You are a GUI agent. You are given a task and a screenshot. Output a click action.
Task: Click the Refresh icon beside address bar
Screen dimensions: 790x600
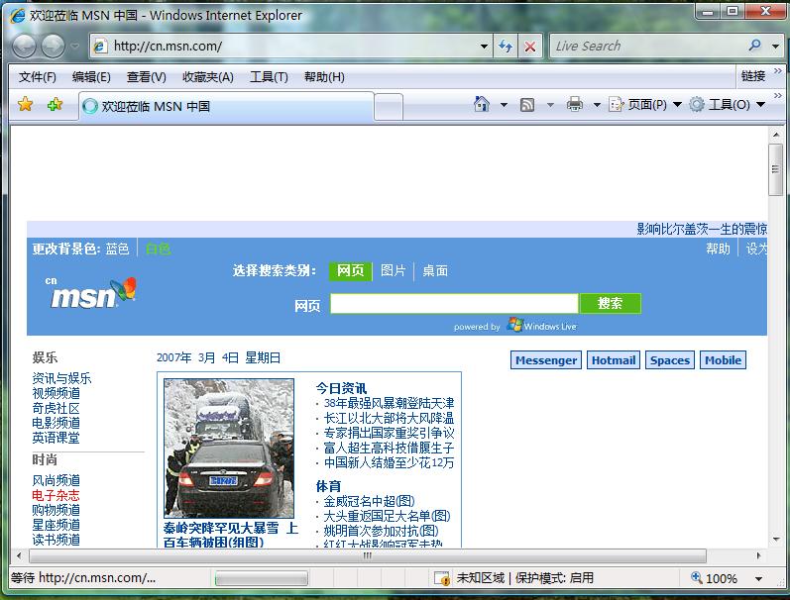(506, 46)
